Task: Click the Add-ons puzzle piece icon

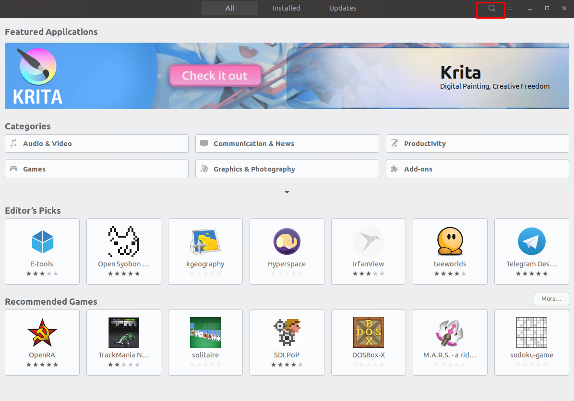Action: (394, 169)
